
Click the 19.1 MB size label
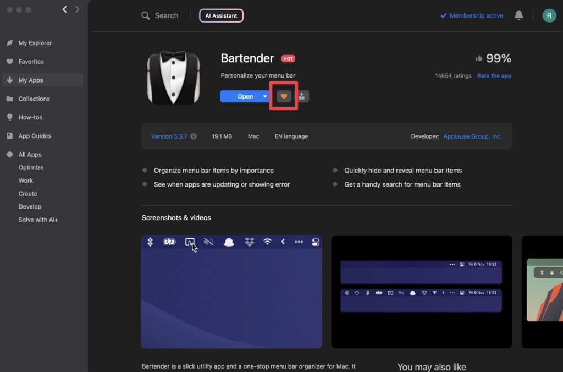coord(222,136)
